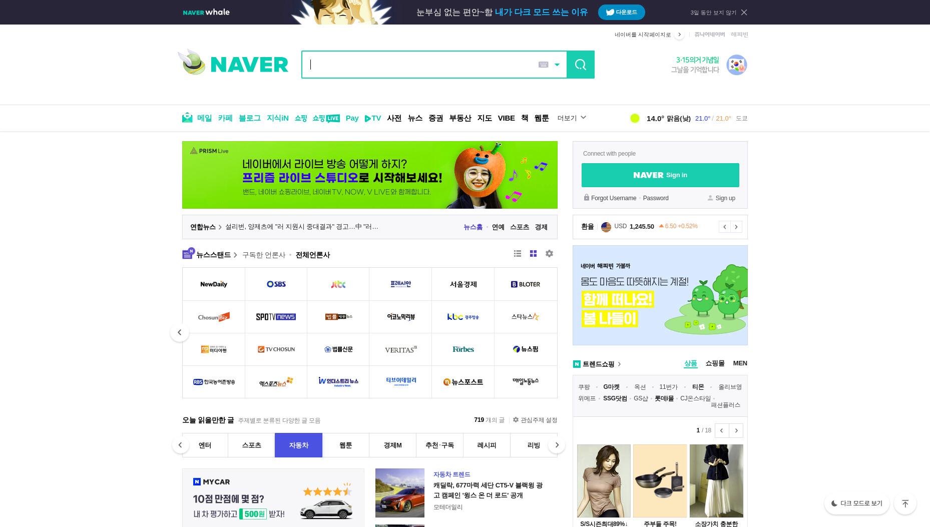Open the BLOTER press logo
930x527 pixels.
pyautogui.click(x=526, y=284)
